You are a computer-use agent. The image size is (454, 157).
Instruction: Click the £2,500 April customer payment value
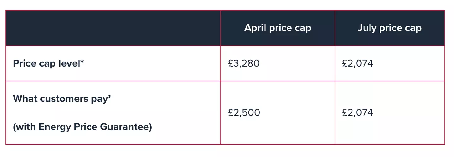pos(244,112)
